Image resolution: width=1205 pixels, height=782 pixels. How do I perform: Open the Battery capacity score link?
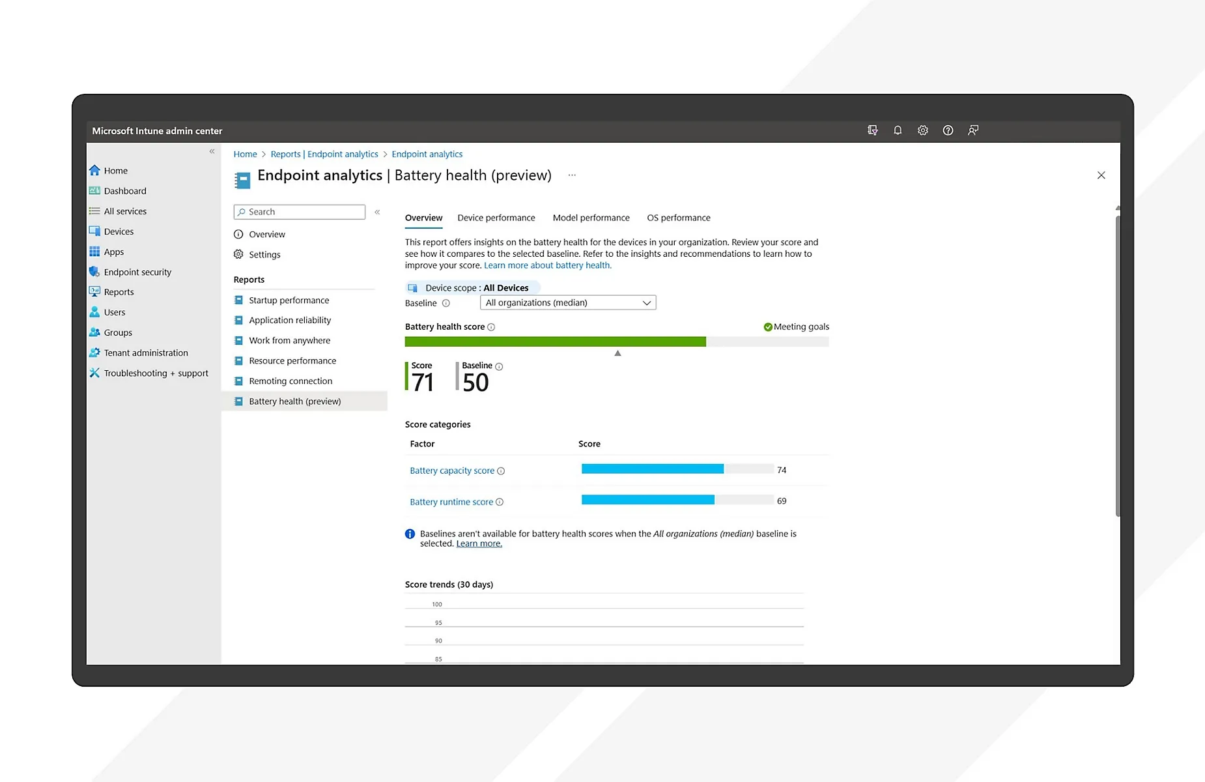[x=452, y=471]
